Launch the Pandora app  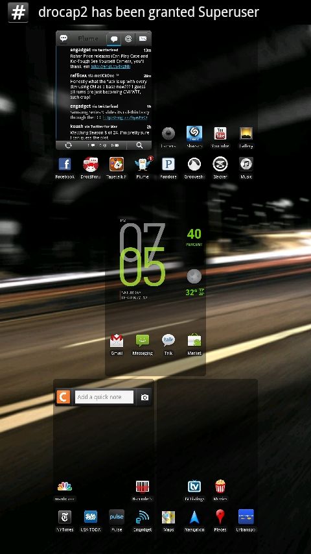pyautogui.click(x=168, y=164)
